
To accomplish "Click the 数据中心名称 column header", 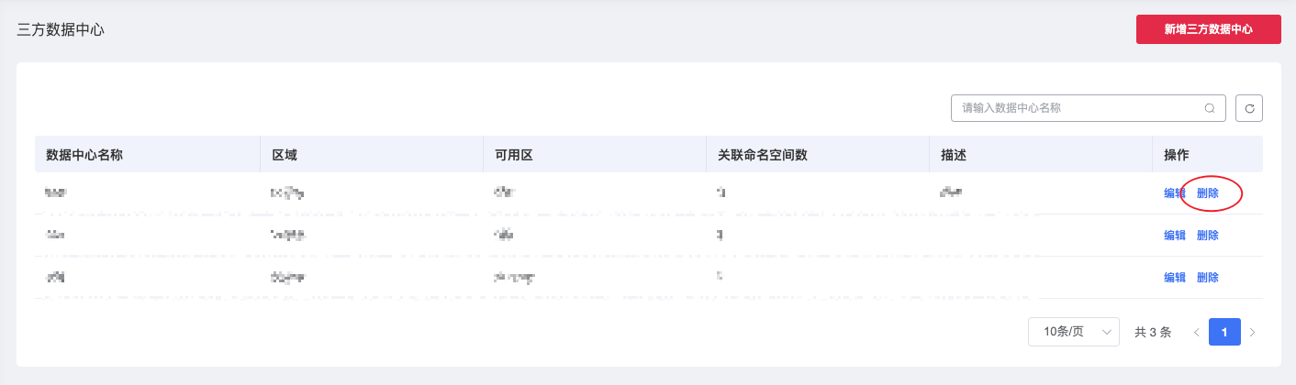I will pos(84,155).
